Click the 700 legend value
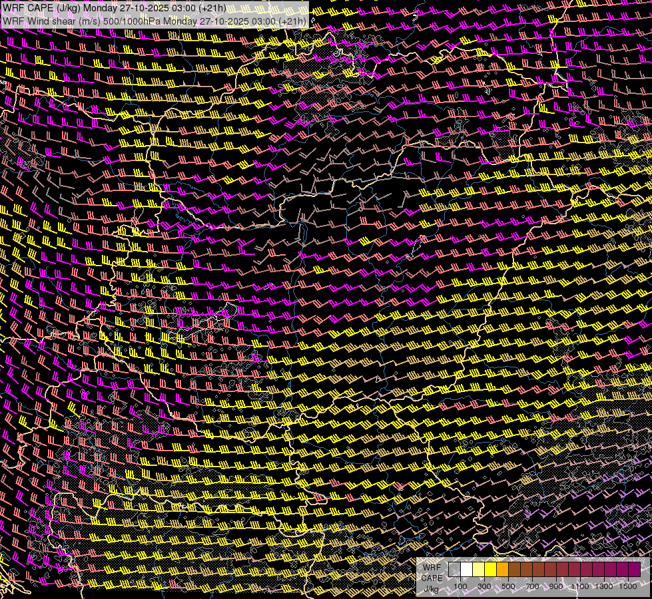 [532, 586]
